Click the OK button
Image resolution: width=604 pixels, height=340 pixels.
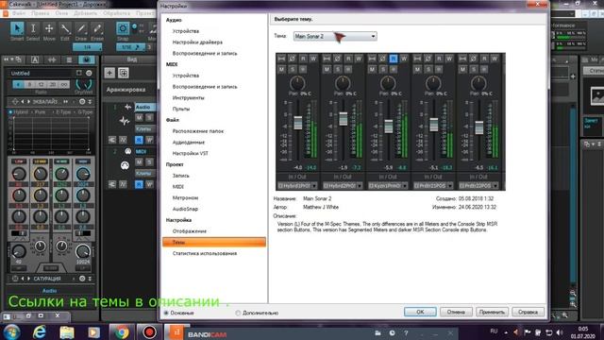[420, 312]
